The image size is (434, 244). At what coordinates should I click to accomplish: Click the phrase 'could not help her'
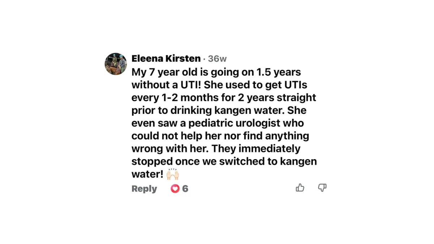coord(177,136)
